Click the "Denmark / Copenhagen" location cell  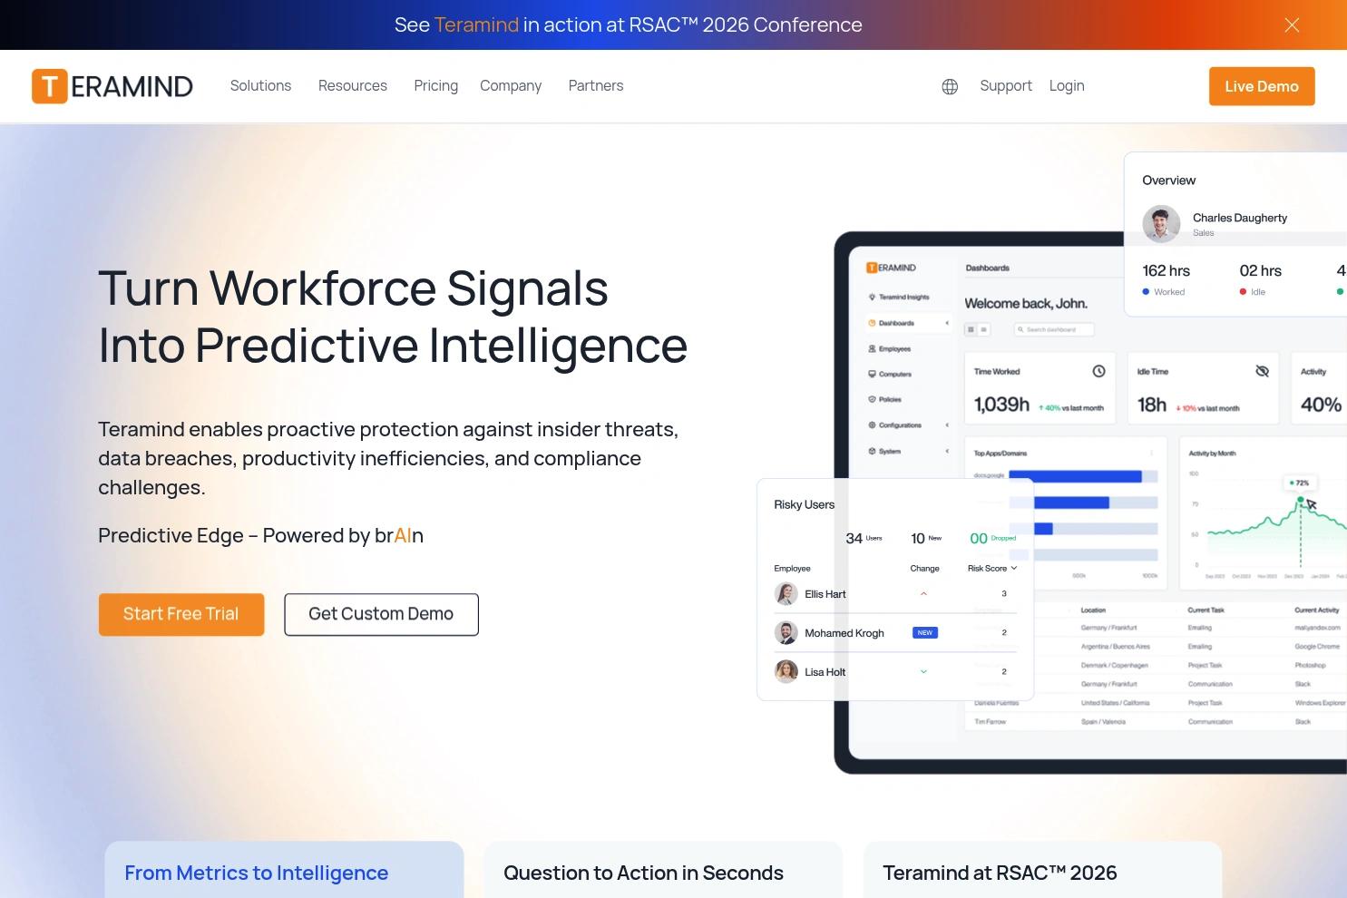pyautogui.click(x=1115, y=665)
